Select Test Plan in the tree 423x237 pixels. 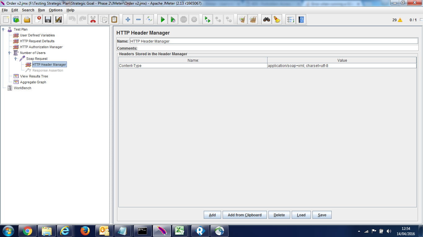[20, 29]
